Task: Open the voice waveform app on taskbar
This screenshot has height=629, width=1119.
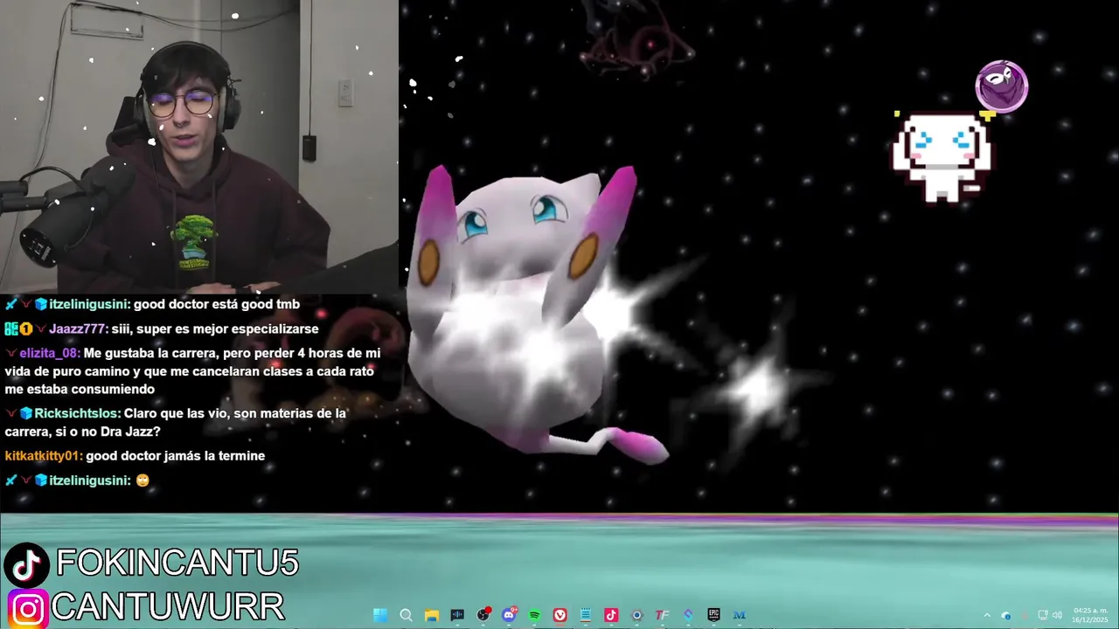Action: 457,615
